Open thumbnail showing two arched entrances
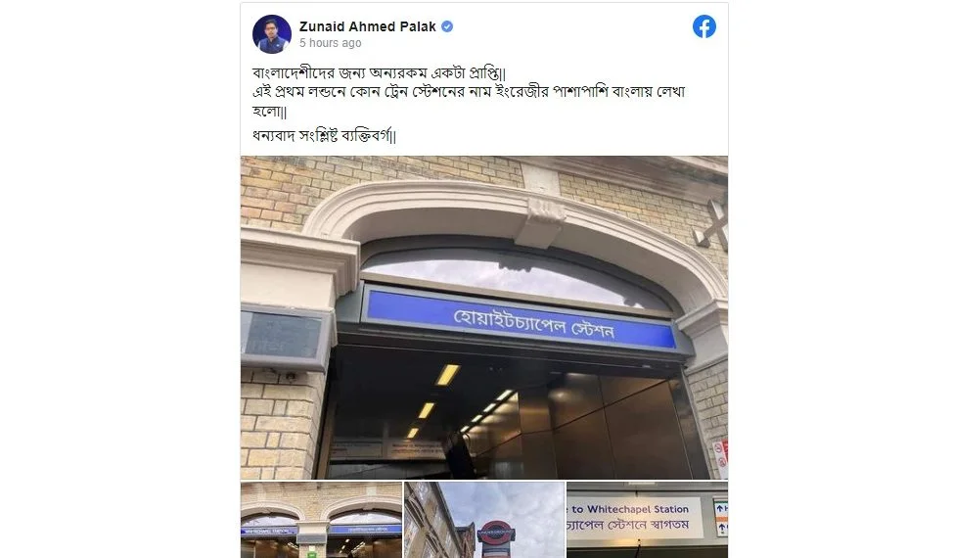Screen dimensions: 953x558 tap(321, 520)
